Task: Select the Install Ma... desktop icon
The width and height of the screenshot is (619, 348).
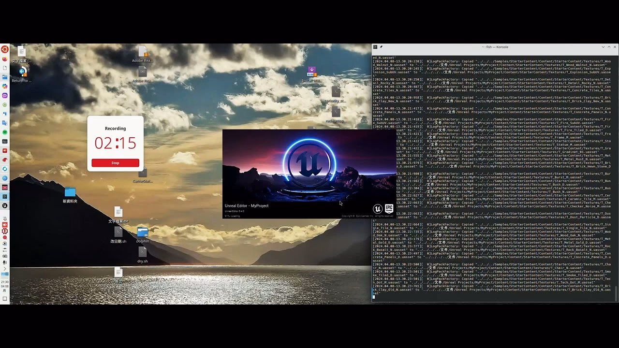Action: click(311, 75)
